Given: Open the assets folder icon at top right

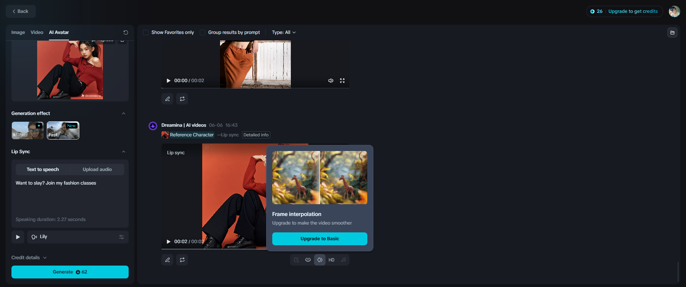Looking at the screenshot, I should 672,32.
